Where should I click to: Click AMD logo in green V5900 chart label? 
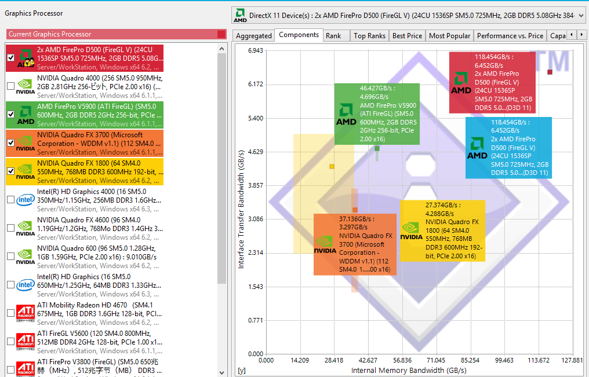(x=346, y=115)
